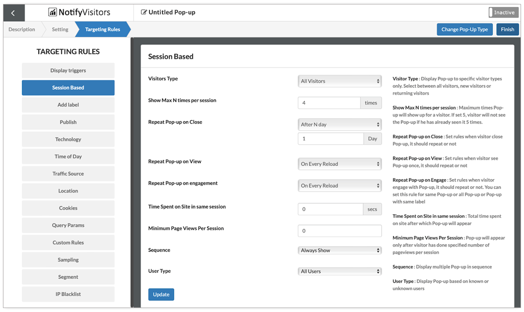
Task: Open the Segment section
Action: coord(68,277)
